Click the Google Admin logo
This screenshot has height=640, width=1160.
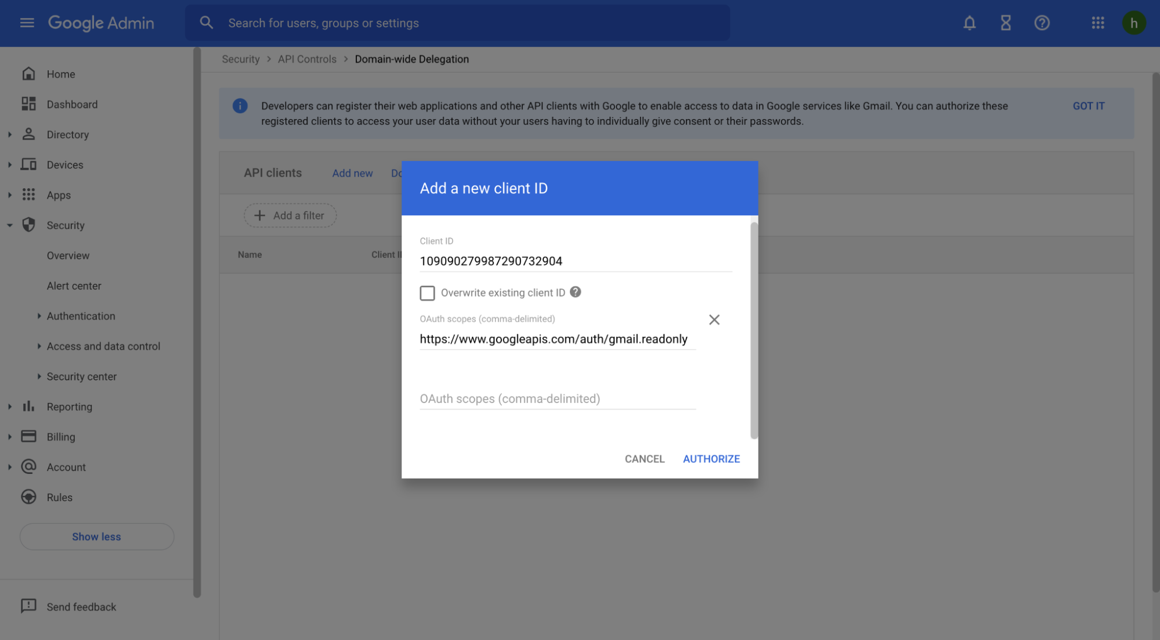(x=101, y=23)
